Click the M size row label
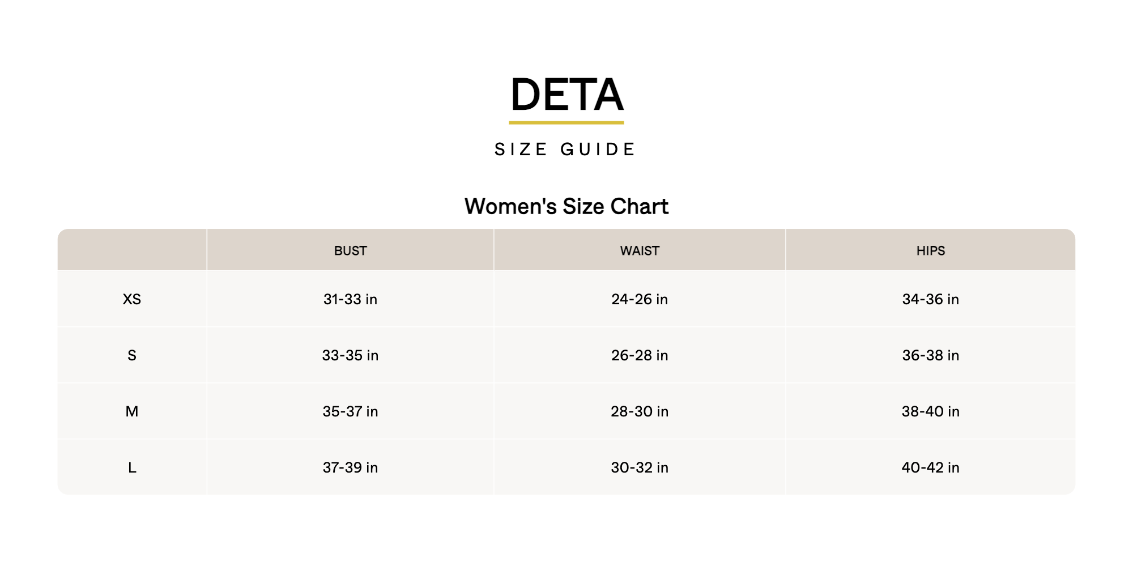Viewport: 1133px width, 570px height. click(132, 411)
